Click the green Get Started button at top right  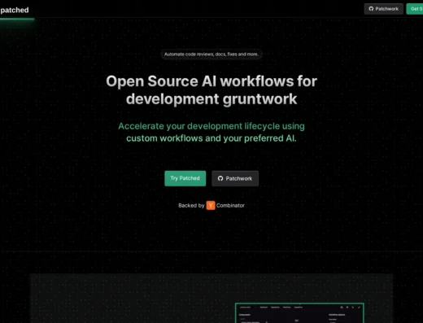pyautogui.click(x=415, y=9)
